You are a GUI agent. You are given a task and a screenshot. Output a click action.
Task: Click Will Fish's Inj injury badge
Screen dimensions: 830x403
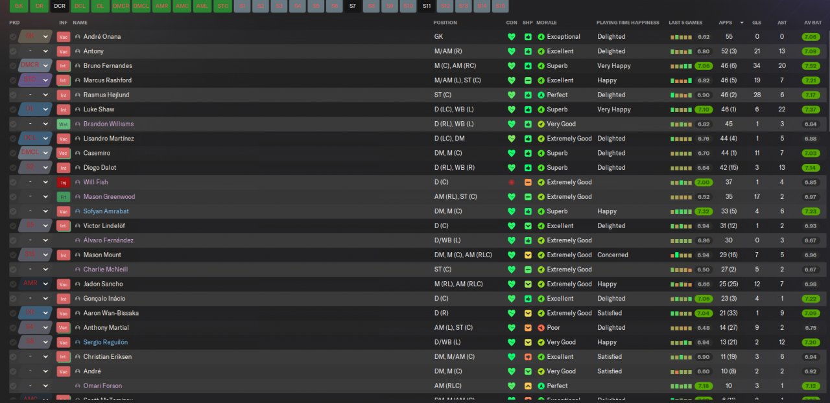pos(63,183)
